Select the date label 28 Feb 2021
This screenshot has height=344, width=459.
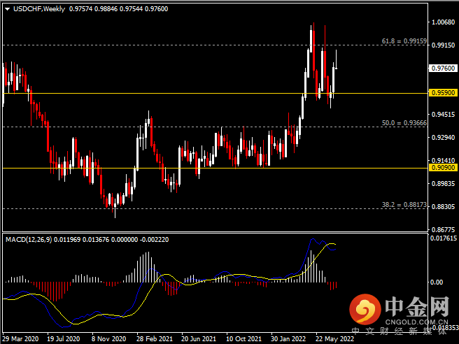[155, 338]
